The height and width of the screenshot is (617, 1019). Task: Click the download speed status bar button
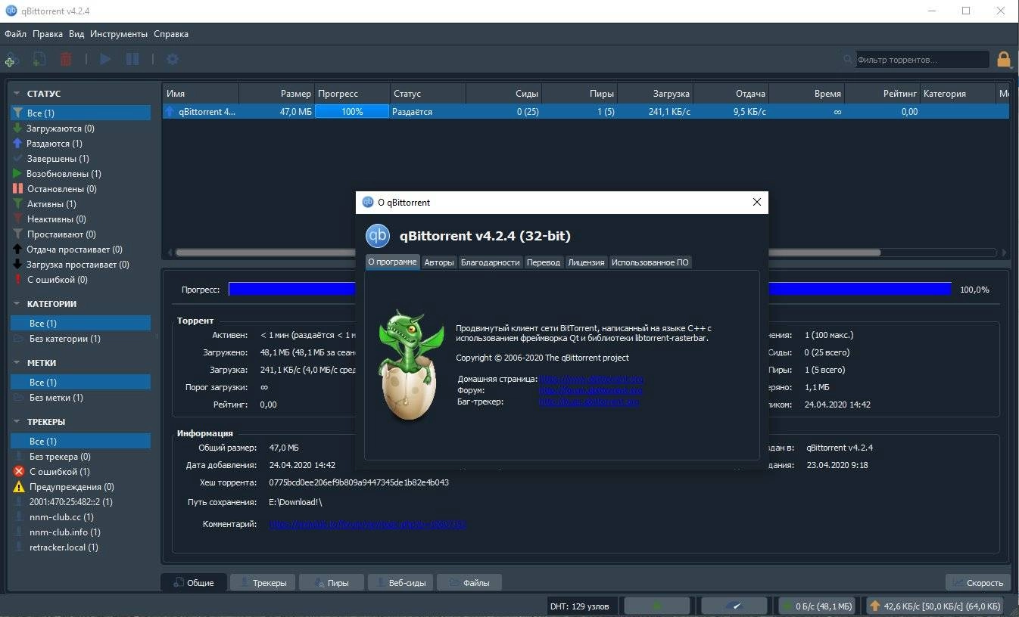pos(818,606)
